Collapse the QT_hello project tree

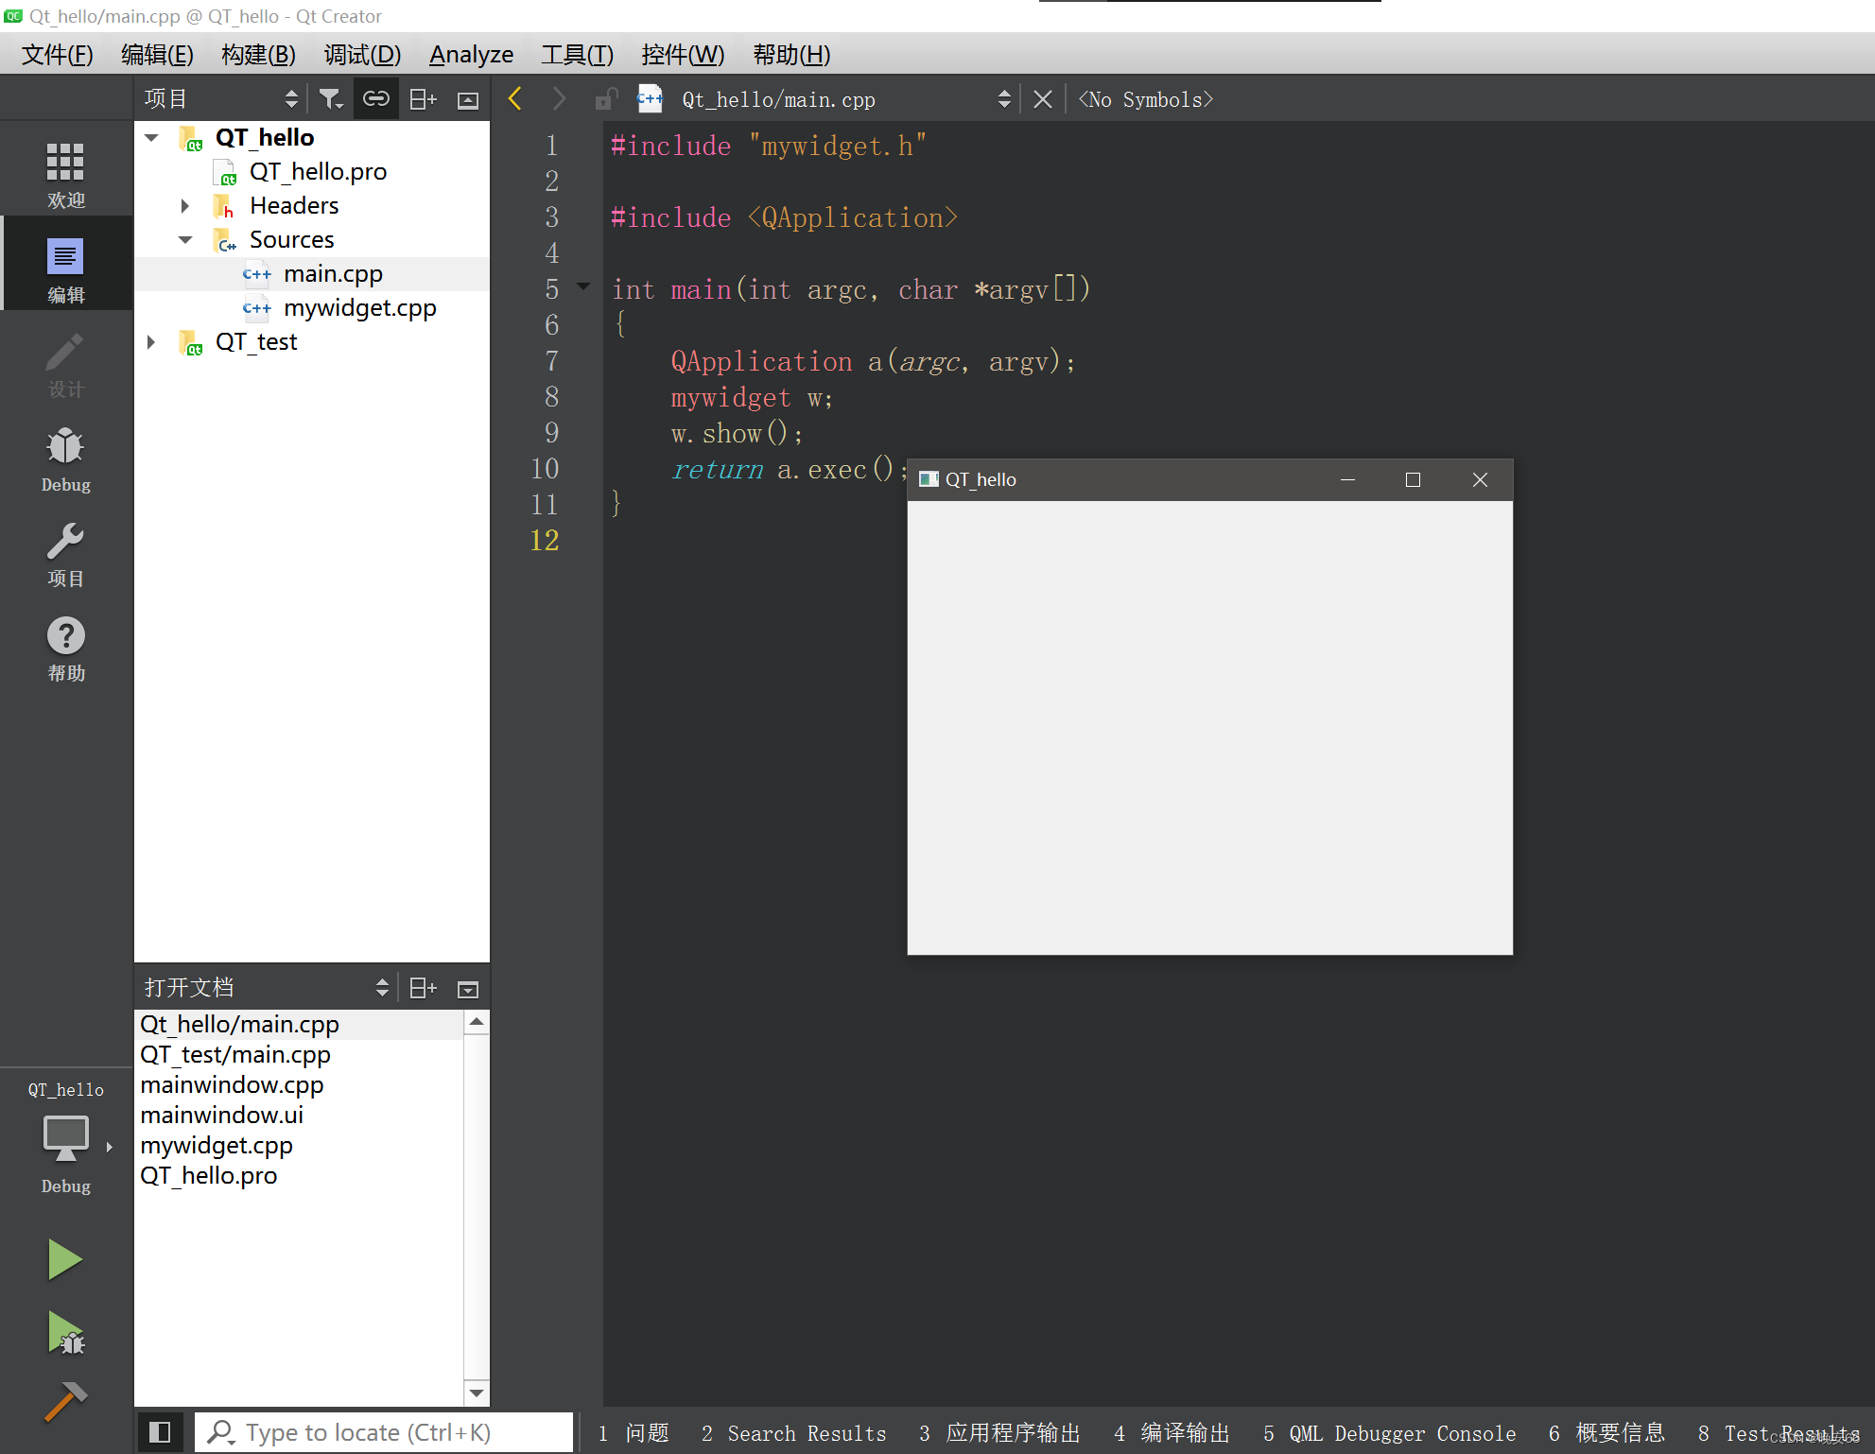click(x=151, y=138)
